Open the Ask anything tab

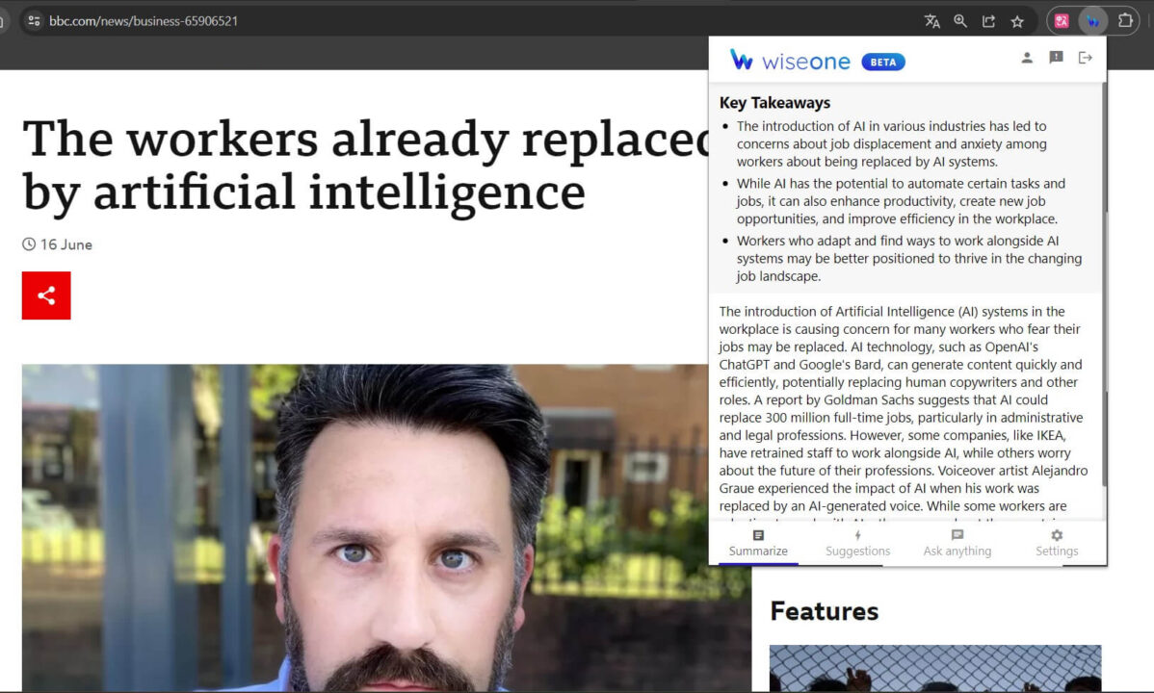coord(957,543)
